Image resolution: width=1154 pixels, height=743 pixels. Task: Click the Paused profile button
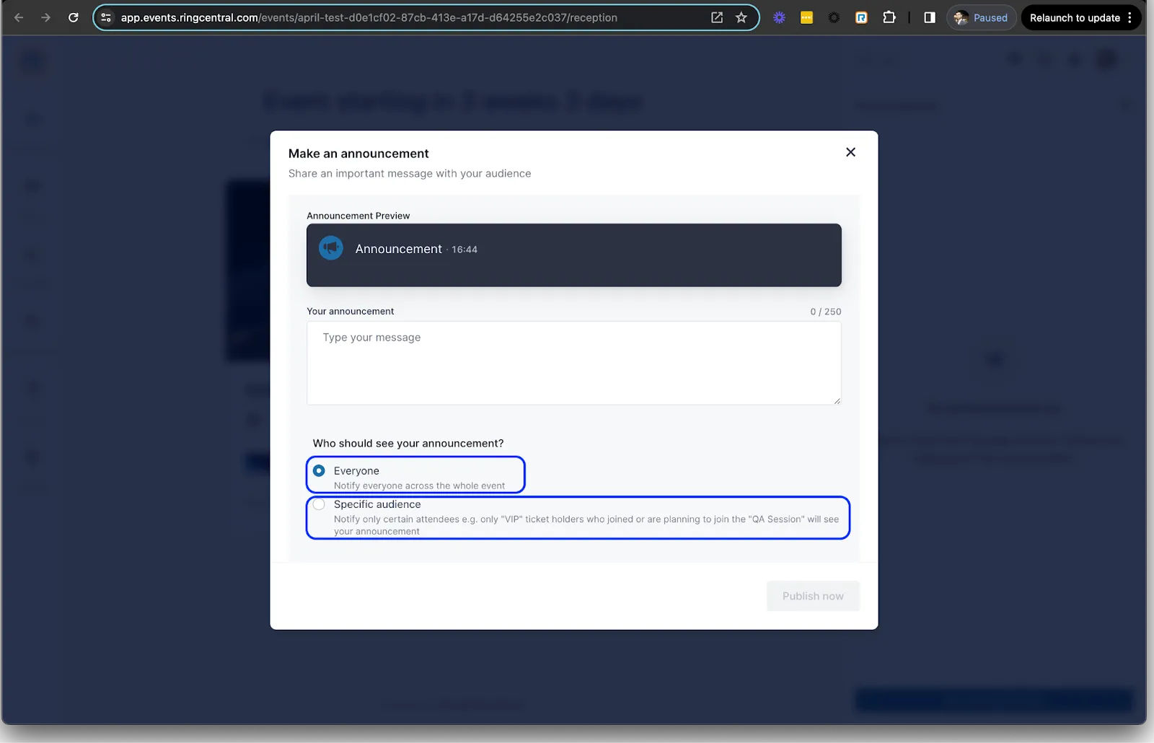tap(981, 17)
